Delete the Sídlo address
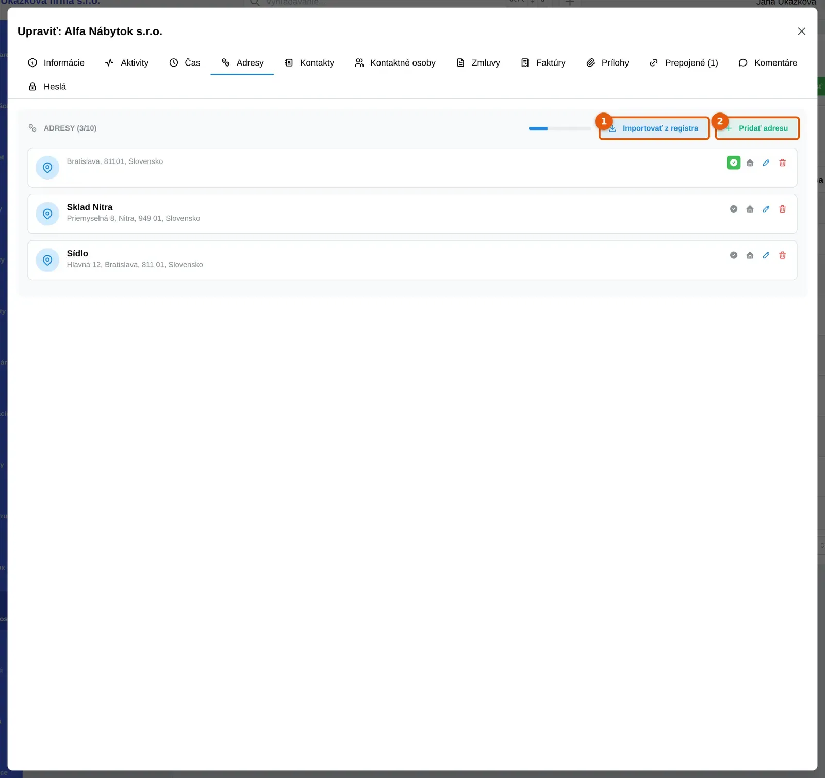 click(x=782, y=255)
